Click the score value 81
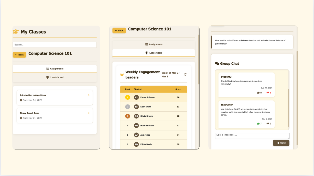This screenshot has width=314, height=176. point(178,107)
